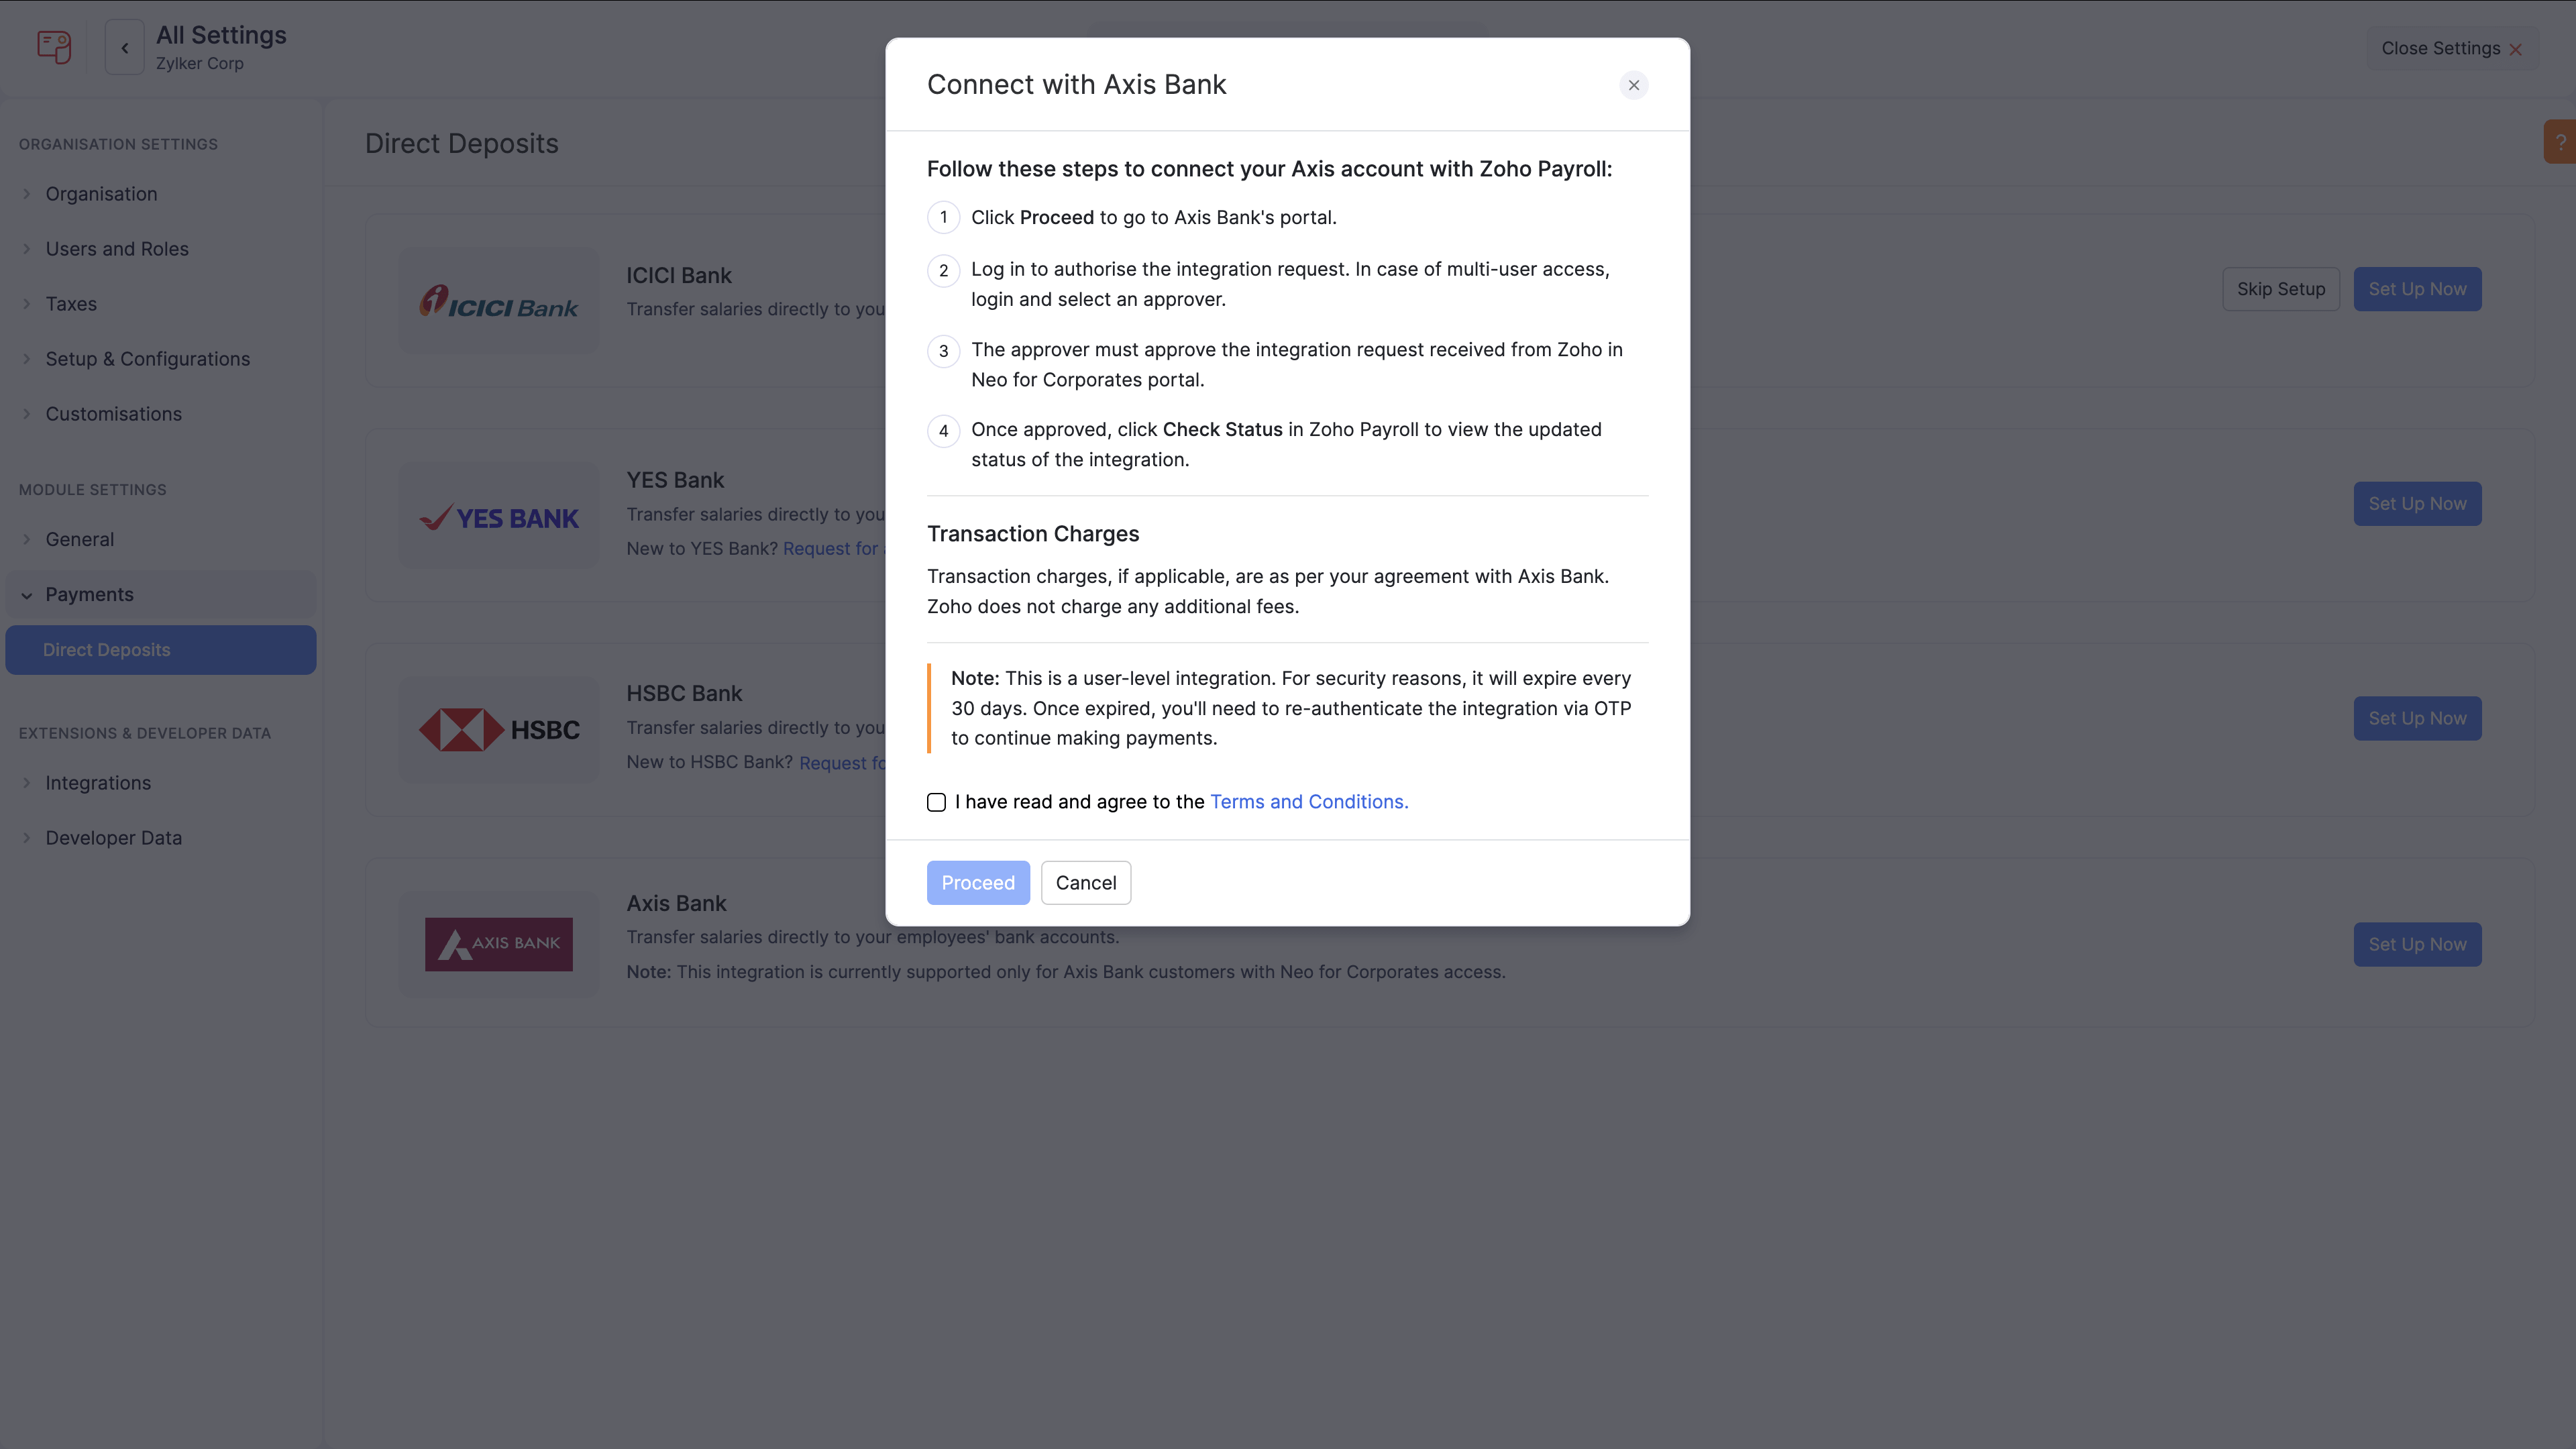Click Set Up Now for Axis Bank
Screen dimensions: 2576x1449
(2417, 944)
